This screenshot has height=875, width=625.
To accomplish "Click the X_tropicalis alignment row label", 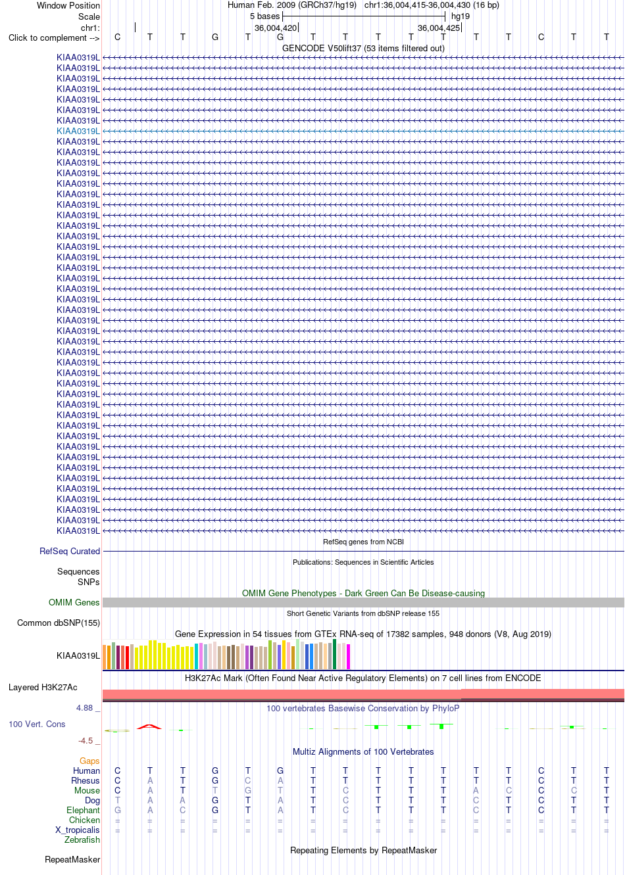I will [x=78, y=830].
